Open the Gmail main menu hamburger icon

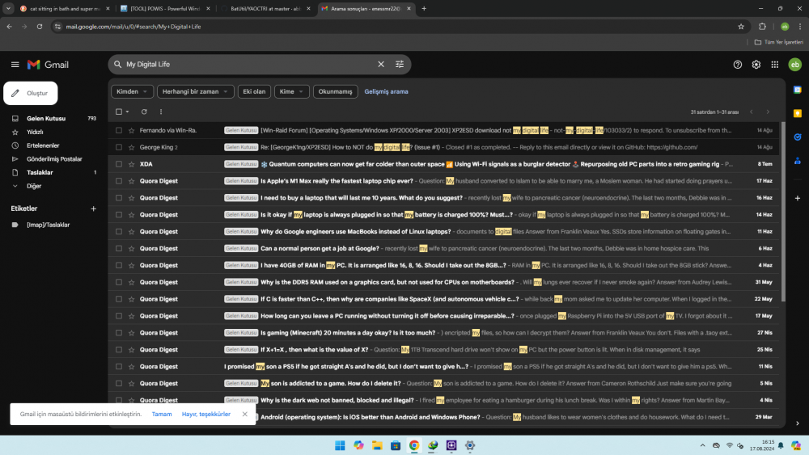[15, 65]
